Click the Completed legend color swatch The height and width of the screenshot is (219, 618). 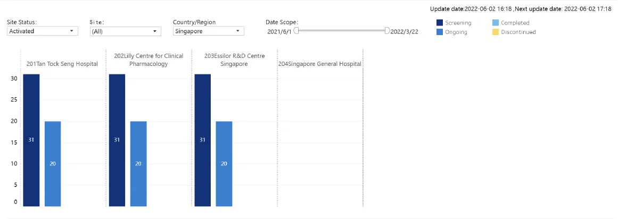tap(496, 23)
